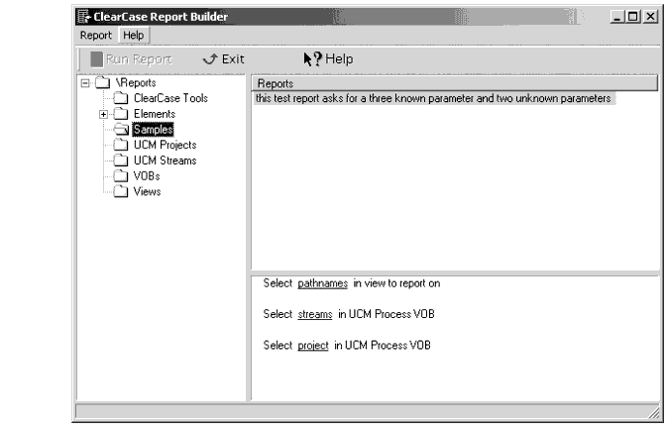
Task: Click the Reports column header
Action: [x=455, y=83]
